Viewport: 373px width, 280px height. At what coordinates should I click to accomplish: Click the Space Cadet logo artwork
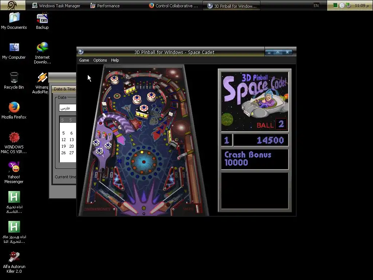pyautogui.click(x=255, y=102)
